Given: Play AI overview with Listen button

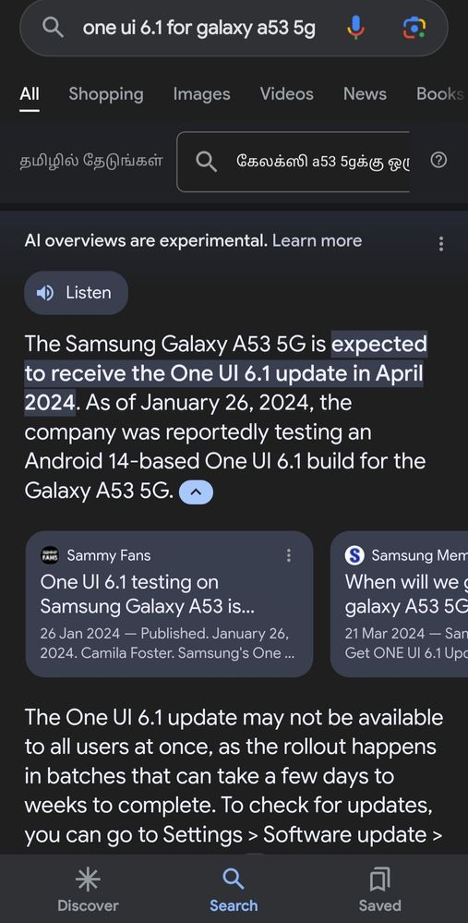Looking at the screenshot, I should [x=76, y=293].
